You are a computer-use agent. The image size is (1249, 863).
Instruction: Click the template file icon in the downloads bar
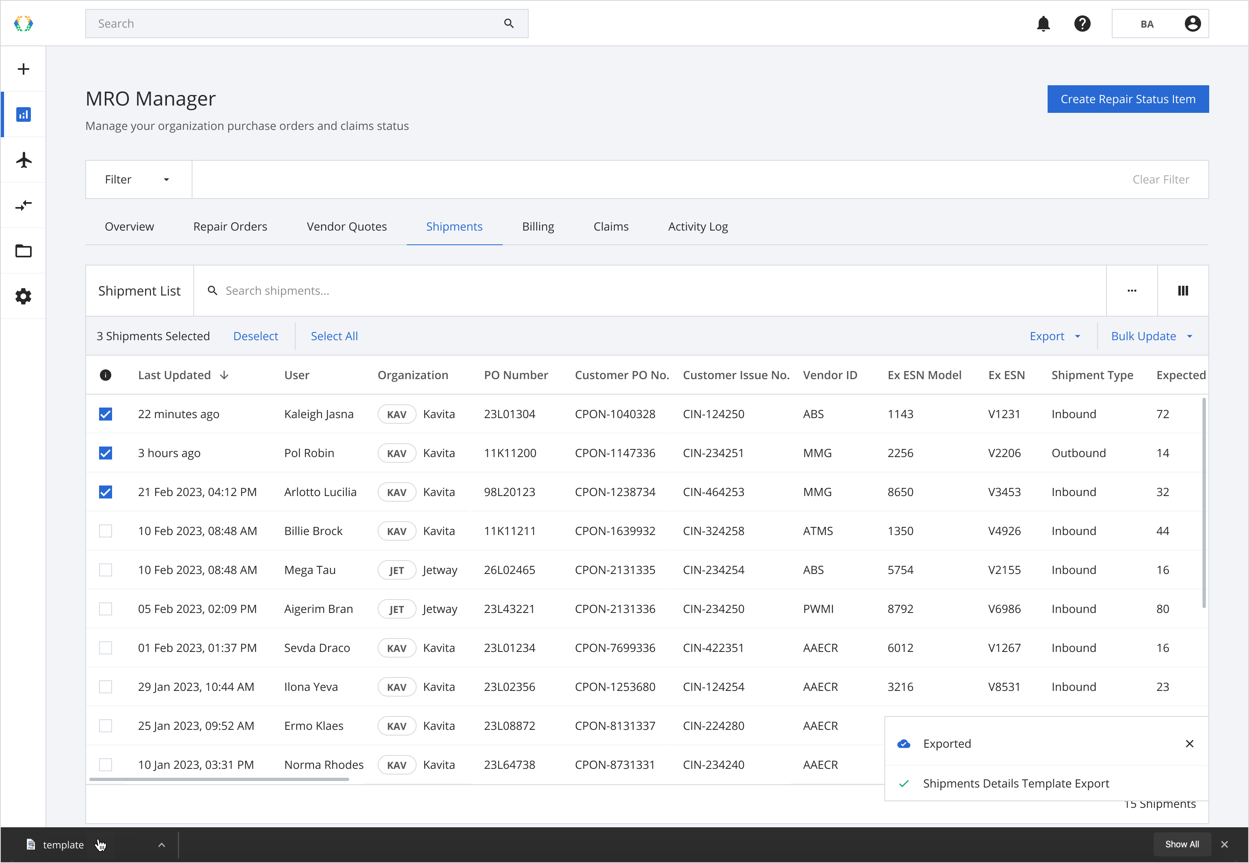31,845
